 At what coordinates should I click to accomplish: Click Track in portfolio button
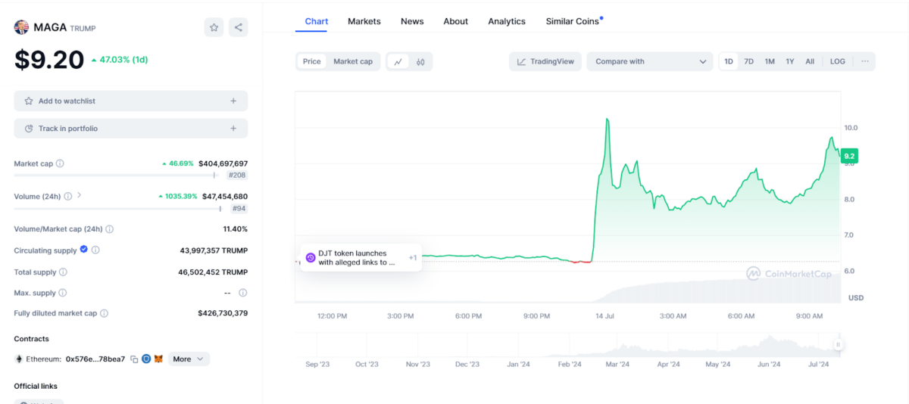[x=131, y=129]
